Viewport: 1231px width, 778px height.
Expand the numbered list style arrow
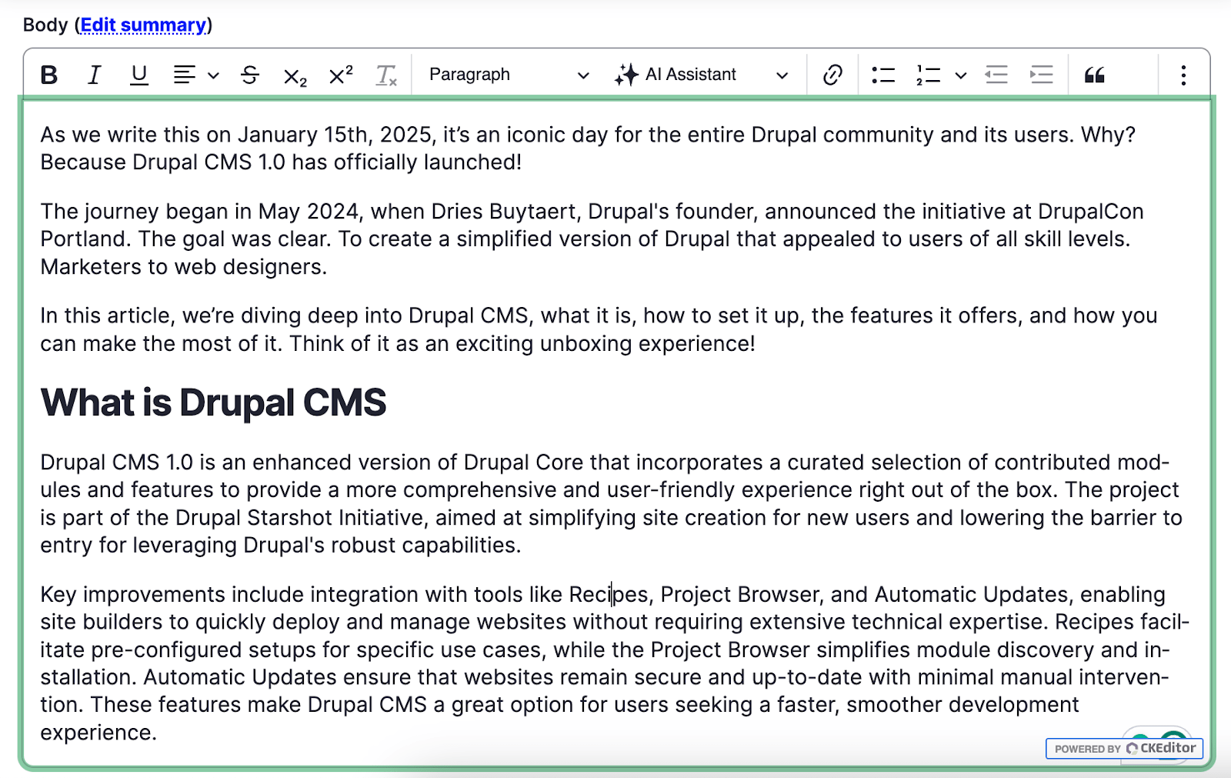(x=960, y=75)
